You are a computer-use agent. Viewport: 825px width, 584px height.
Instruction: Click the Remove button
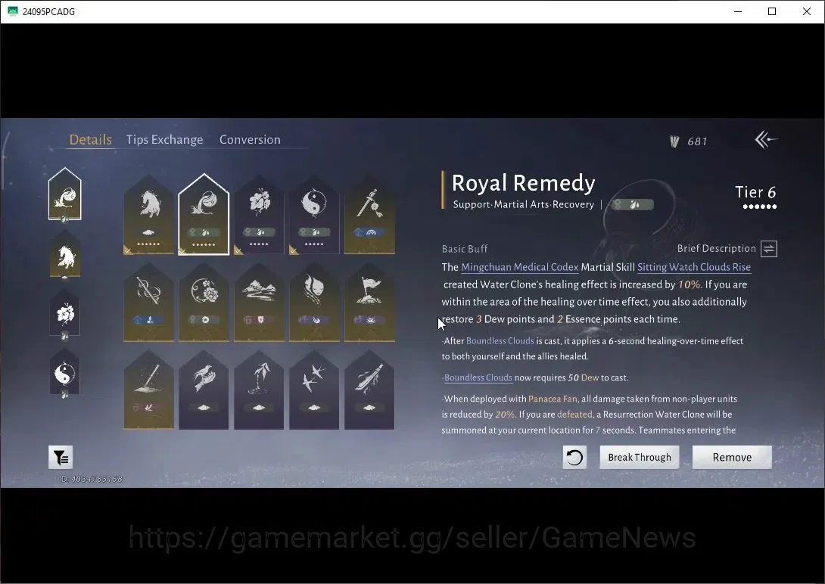pyautogui.click(x=732, y=458)
